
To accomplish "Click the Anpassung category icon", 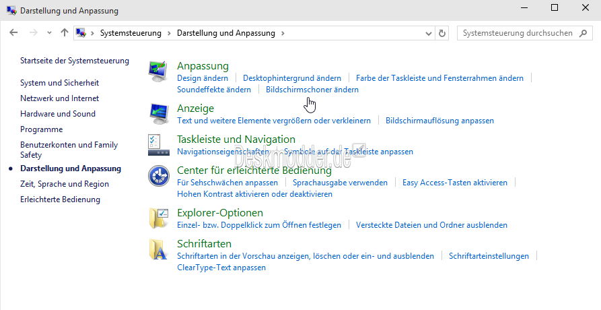I will [x=159, y=71].
